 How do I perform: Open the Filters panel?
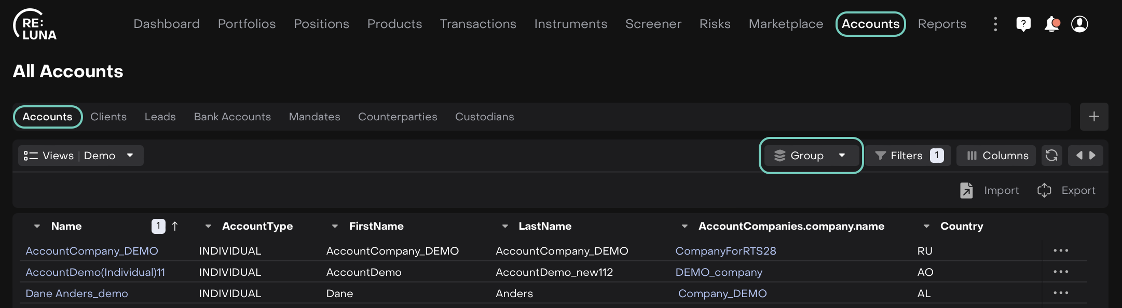click(x=908, y=156)
